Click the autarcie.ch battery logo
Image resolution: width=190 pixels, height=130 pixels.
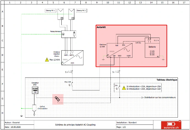[171, 125]
